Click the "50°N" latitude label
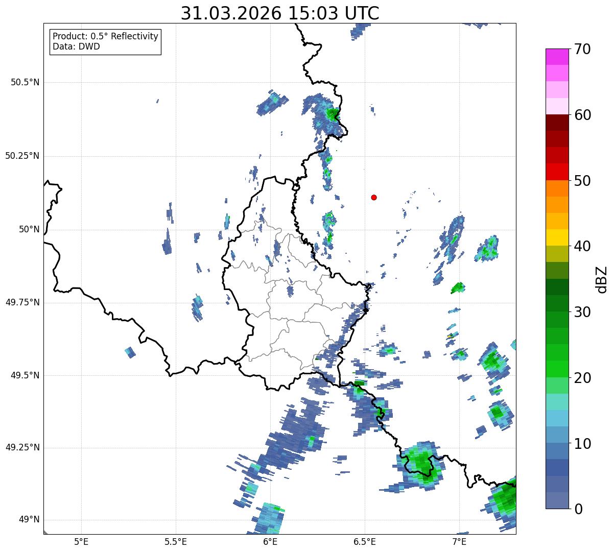Viewport: 614px width, 552px height. point(29,229)
